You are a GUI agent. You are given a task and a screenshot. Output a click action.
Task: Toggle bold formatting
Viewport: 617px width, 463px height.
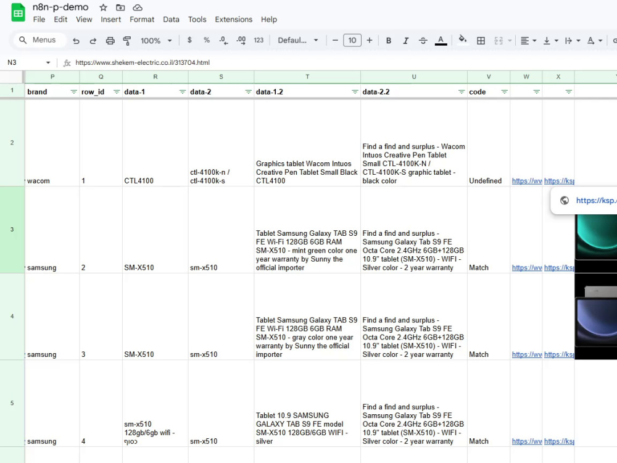click(388, 41)
